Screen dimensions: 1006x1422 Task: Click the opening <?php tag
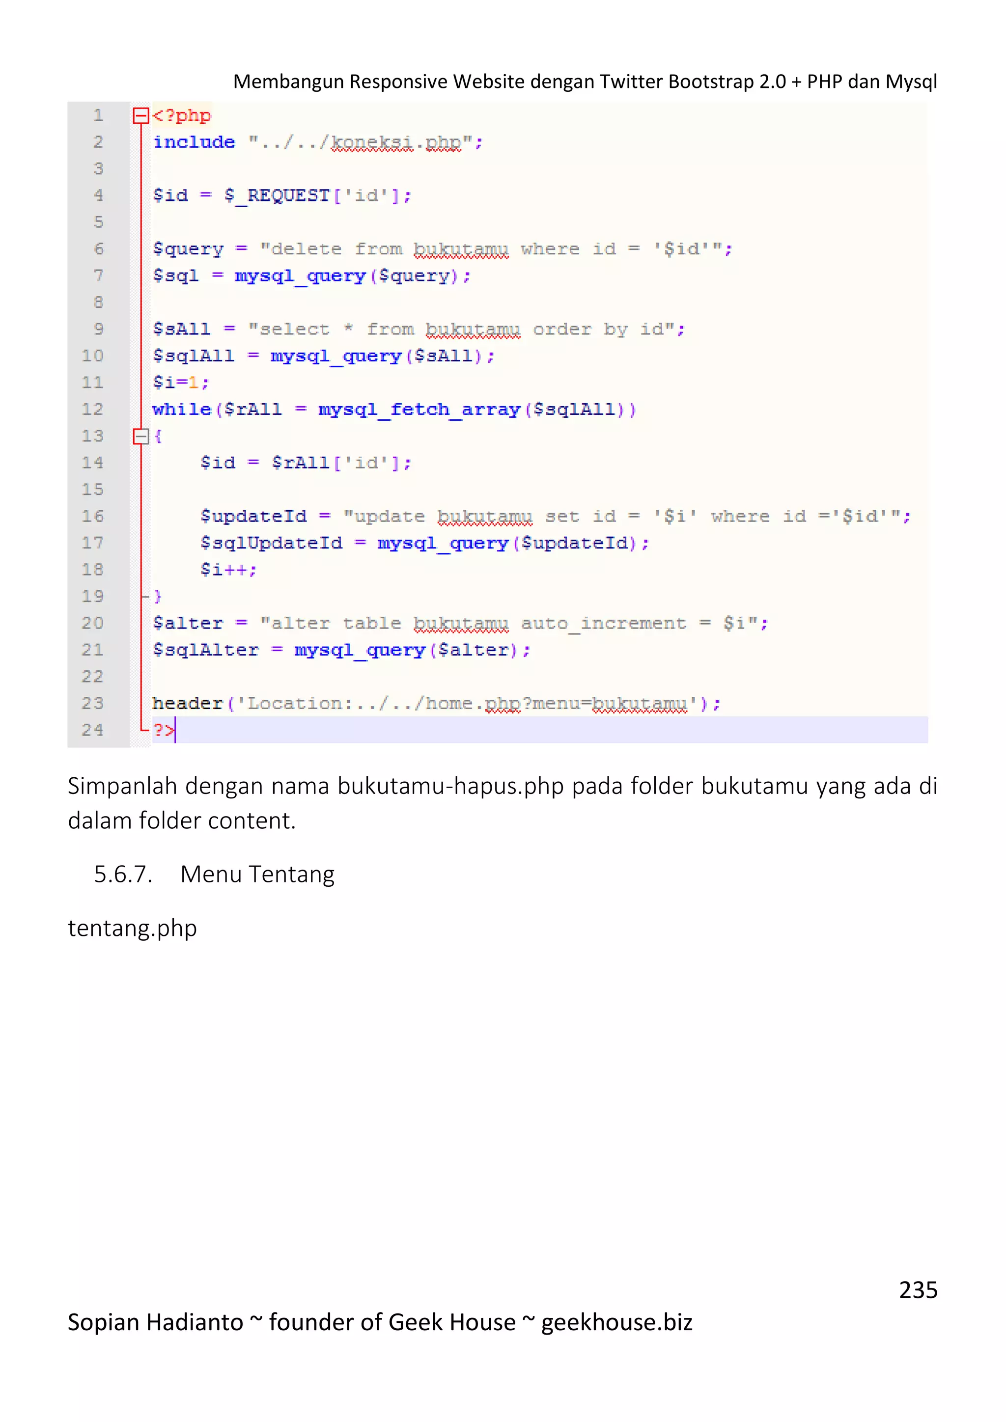click(x=181, y=116)
